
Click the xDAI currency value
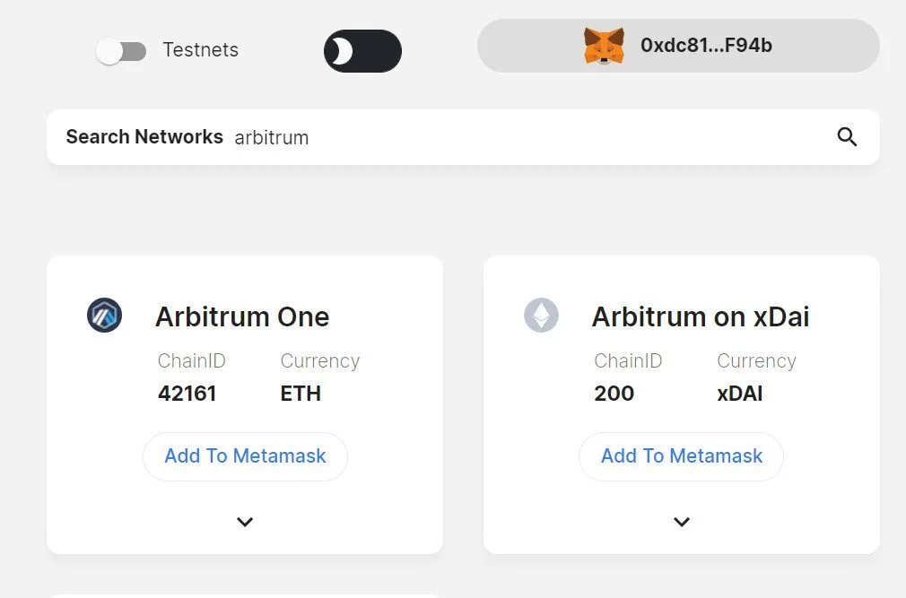739,394
